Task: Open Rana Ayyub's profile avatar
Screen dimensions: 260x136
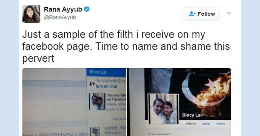Action: coord(31,14)
